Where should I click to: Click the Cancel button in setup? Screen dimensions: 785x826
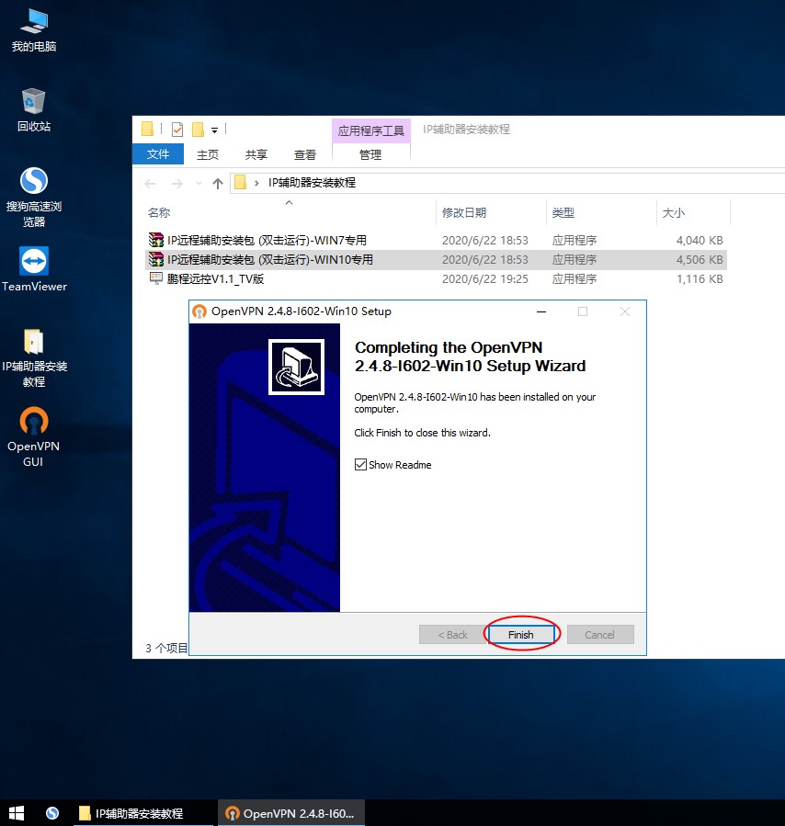[x=600, y=635]
